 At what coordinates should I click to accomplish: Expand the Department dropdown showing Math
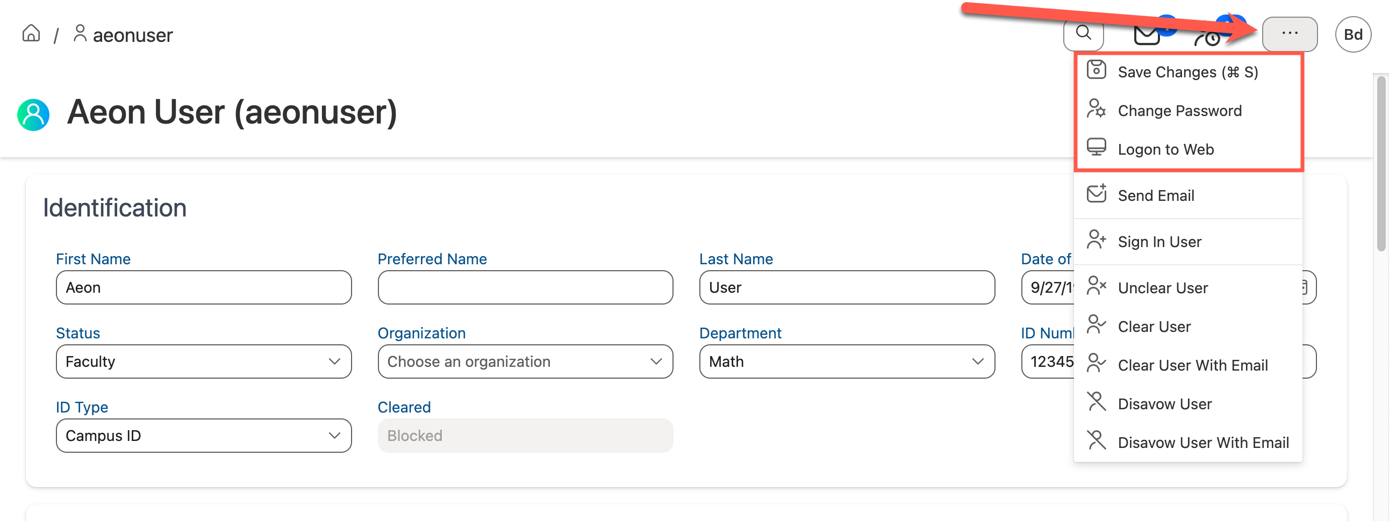tap(847, 361)
